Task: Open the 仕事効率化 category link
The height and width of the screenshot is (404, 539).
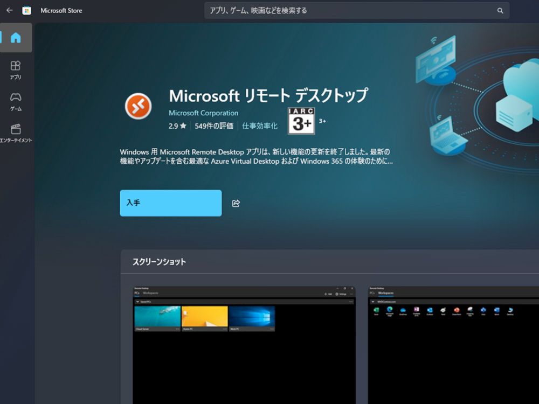Action: pyautogui.click(x=260, y=126)
